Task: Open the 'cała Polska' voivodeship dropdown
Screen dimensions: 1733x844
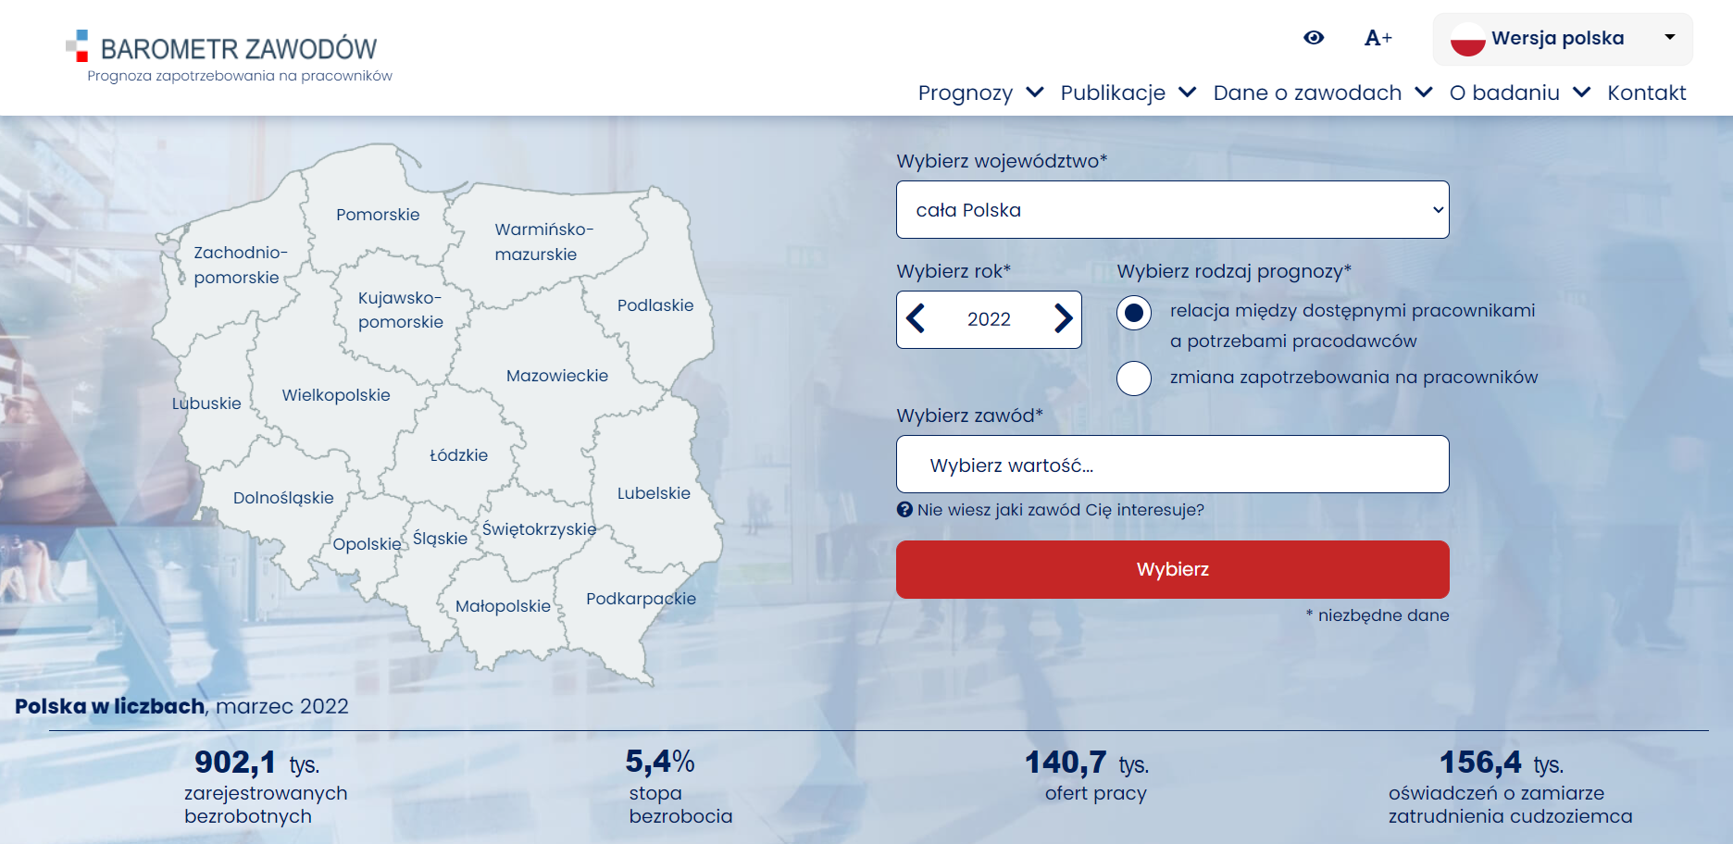Action: coord(1172,209)
